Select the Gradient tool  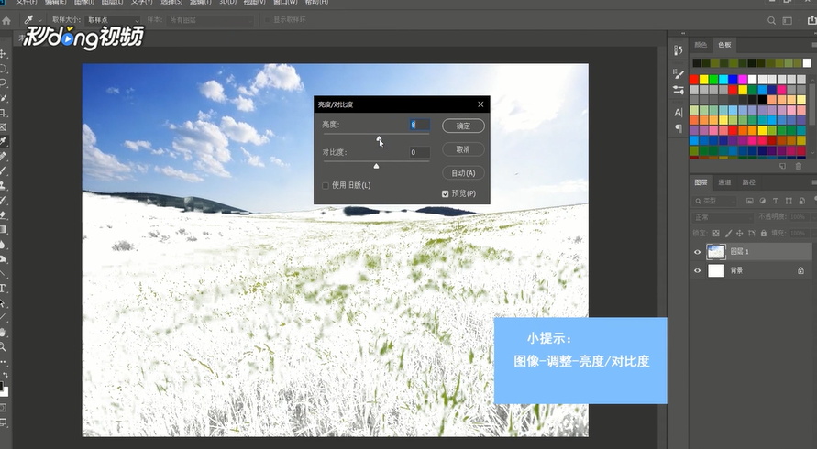coord(3,229)
